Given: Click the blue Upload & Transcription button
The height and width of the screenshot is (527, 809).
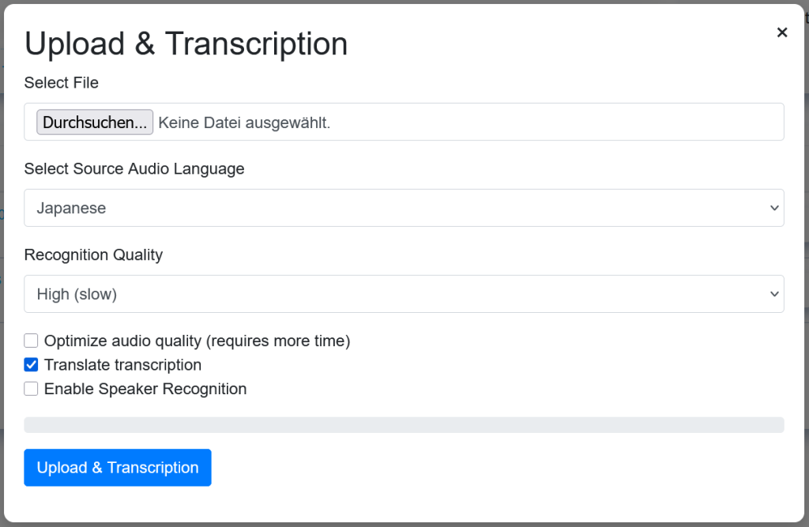Looking at the screenshot, I should (118, 468).
